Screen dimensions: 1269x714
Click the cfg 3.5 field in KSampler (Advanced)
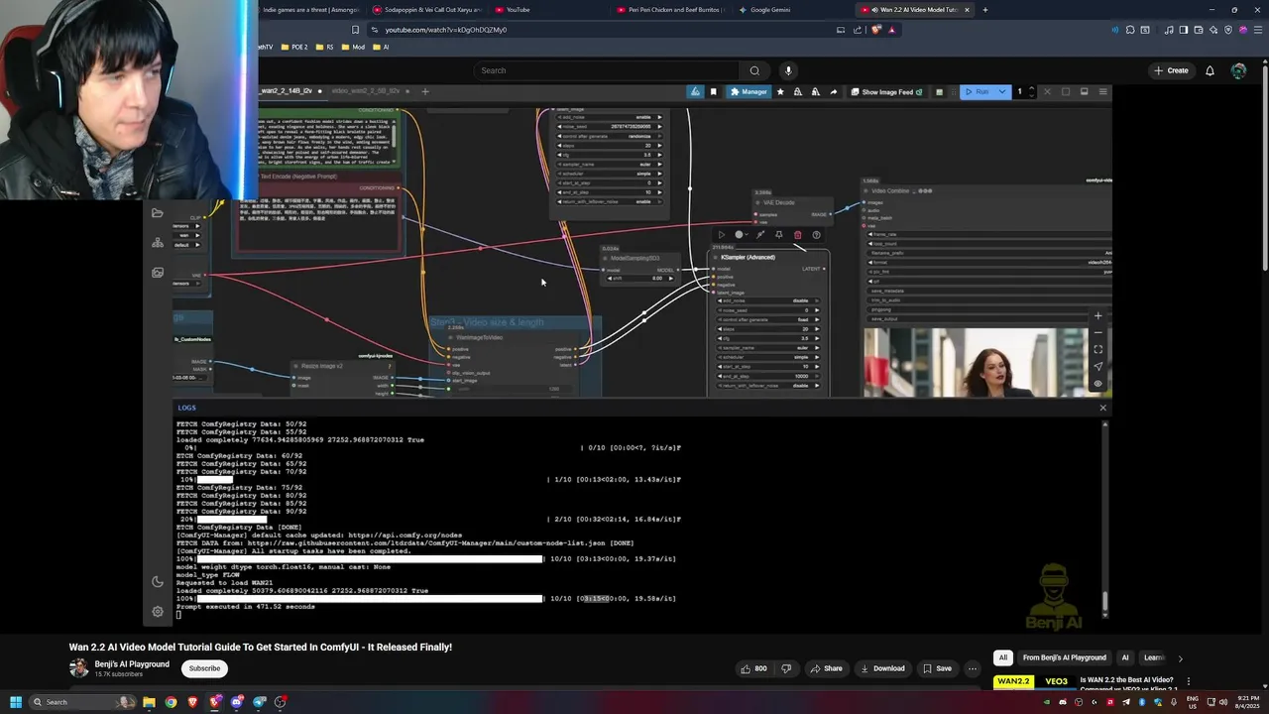pyautogui.click(x=769, y=338)
